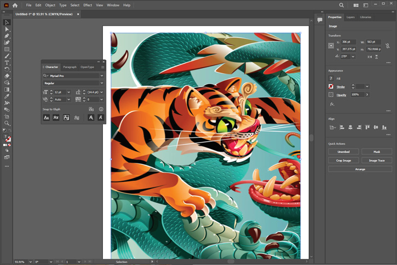
Task: Click the Mask button
Action: [x=377, y=152]
